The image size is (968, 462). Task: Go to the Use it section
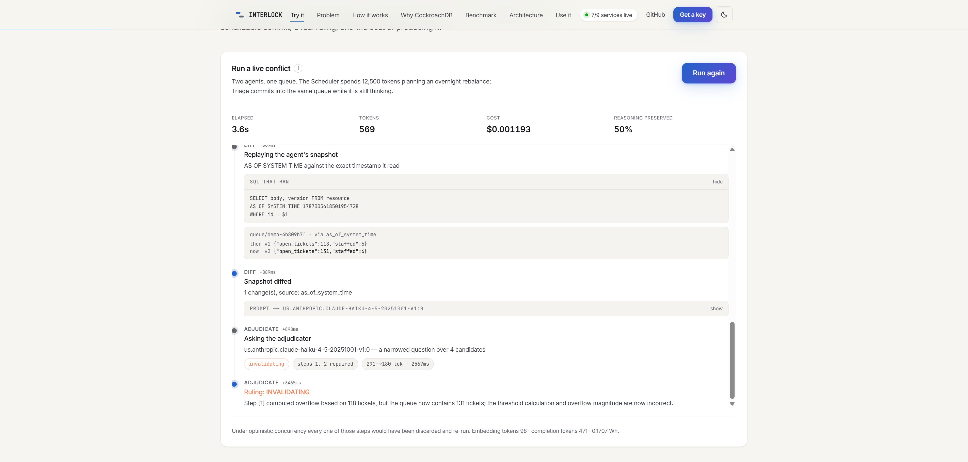coord(563,15)
